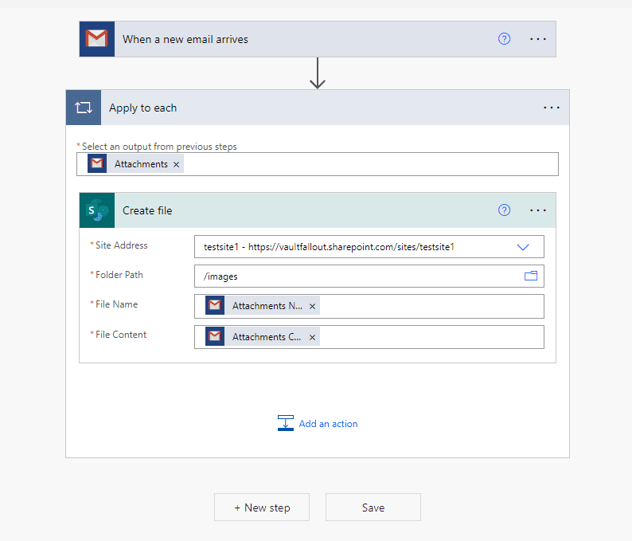
Task: Open help for Create file action
Action: click(x=504, y=210)
